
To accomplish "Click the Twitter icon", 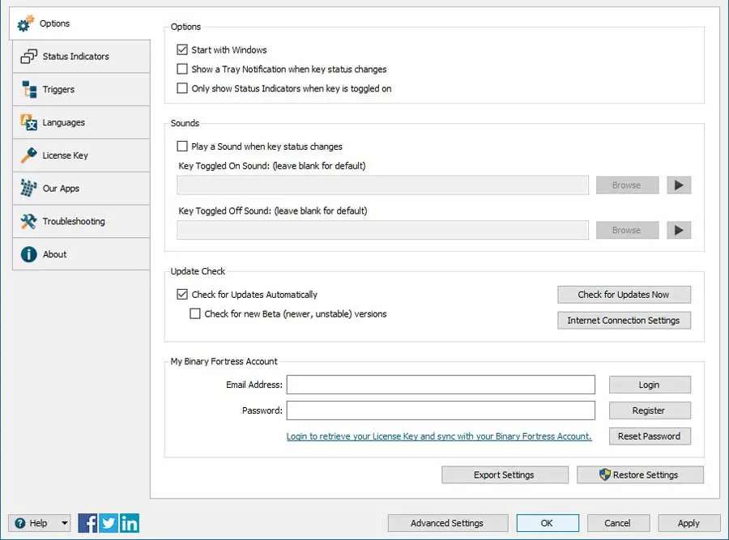I will [x=109, y=523].
